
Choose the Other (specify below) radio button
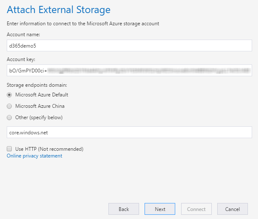coord(10,118)
